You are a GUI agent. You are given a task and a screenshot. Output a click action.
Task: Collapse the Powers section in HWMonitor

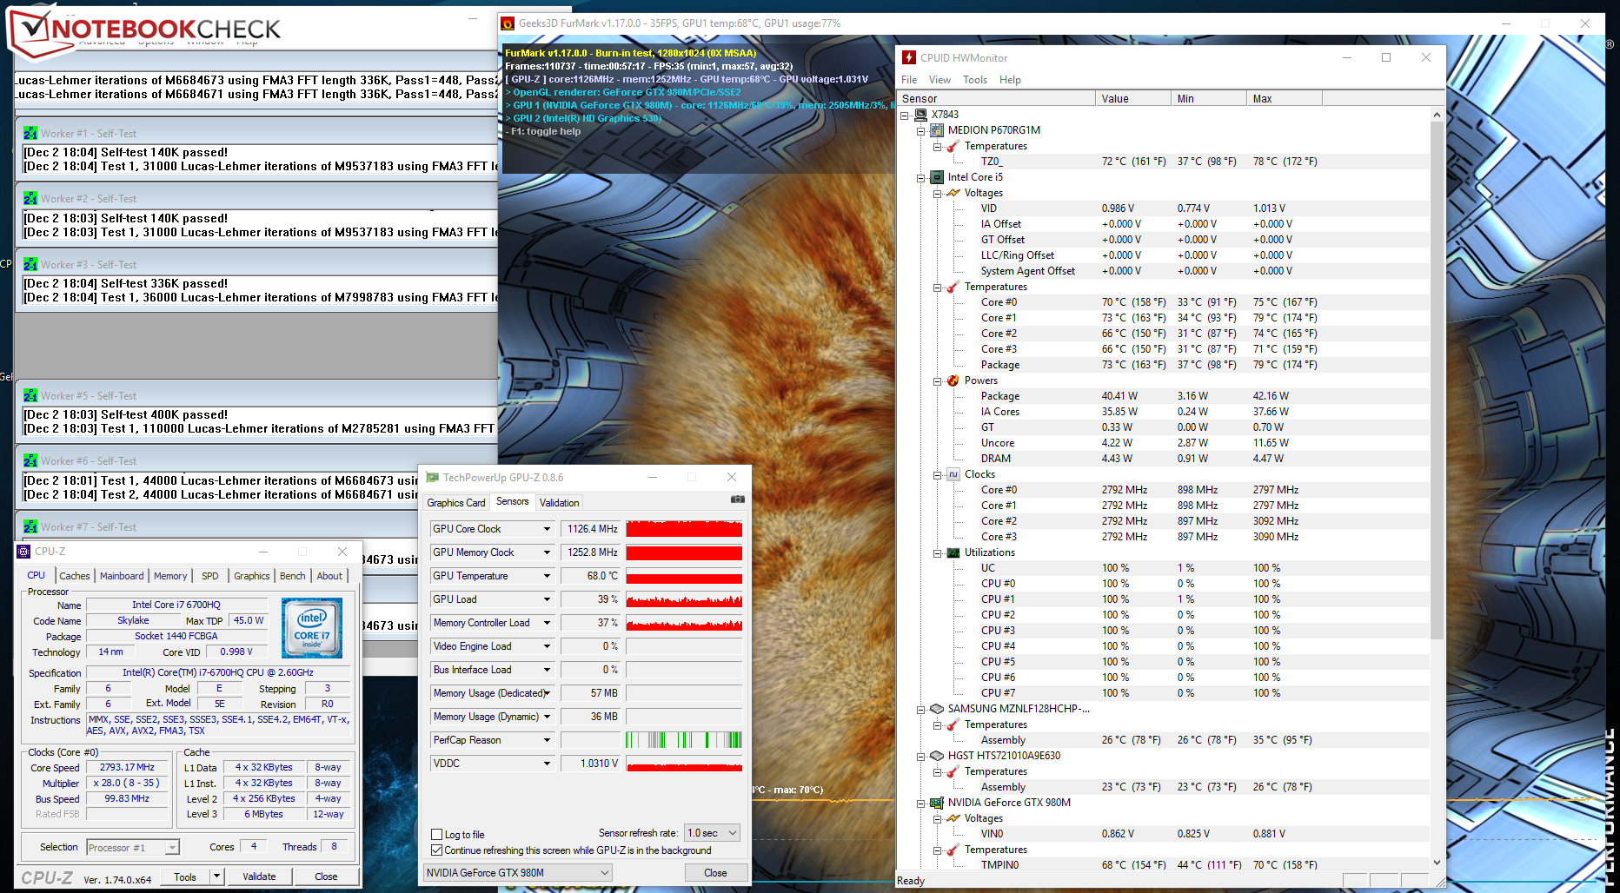(x=938, y=380)
